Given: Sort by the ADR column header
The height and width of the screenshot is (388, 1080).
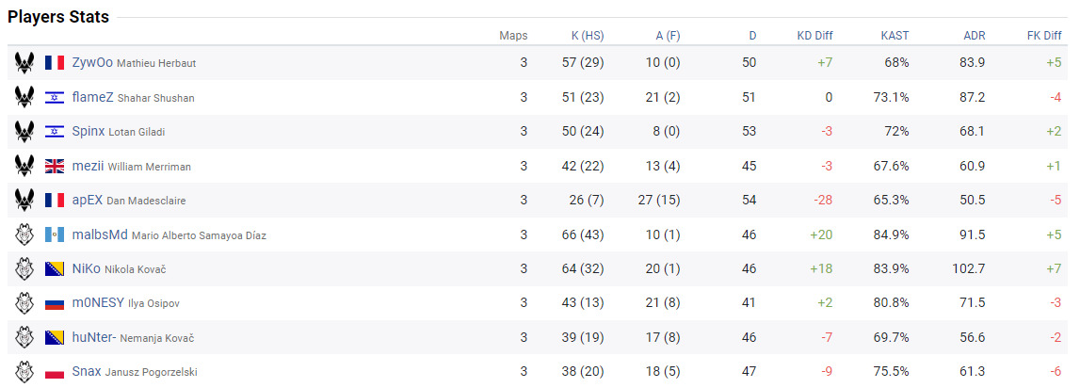Looking at the screenshot, I should tap(974, 36).
